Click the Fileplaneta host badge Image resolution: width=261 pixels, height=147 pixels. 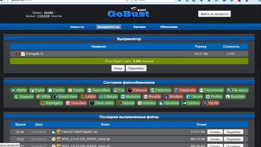[x=185, y=90]
